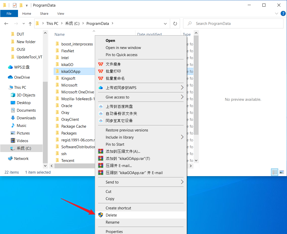Click 添加到压缩文件(A)... WinRAR entry
The height and width of the screenshot is (234, 287).
coord(123,152)
